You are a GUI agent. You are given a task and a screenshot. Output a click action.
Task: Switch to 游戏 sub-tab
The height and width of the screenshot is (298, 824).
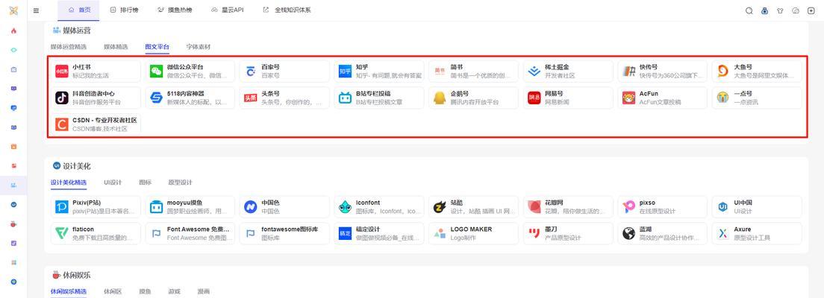pos(174,291)
